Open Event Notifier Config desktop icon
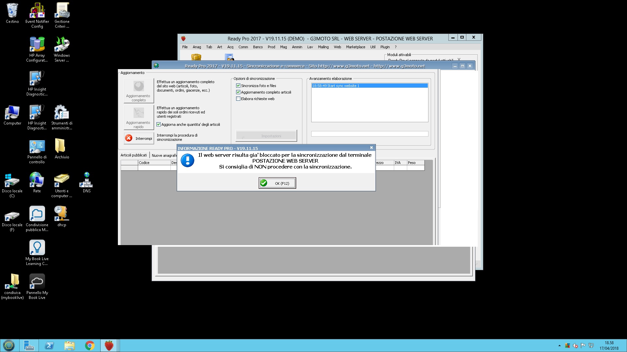The image size is (627, 352). click(x=37, y=16)
